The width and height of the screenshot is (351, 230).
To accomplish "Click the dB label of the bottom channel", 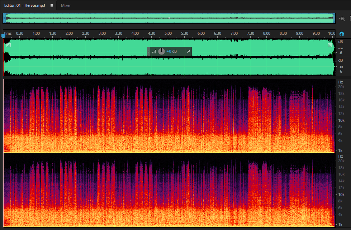I will pos(341,60).
